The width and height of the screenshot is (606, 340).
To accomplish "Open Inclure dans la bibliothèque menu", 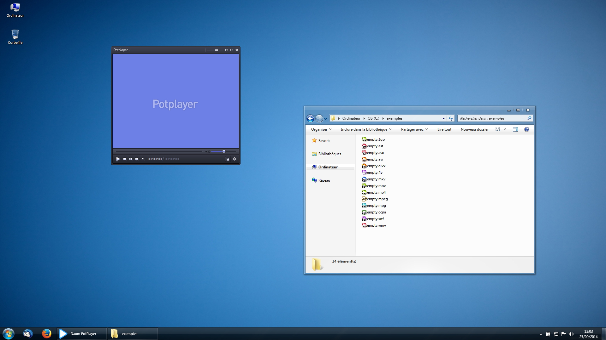I will tap(366, 129).
